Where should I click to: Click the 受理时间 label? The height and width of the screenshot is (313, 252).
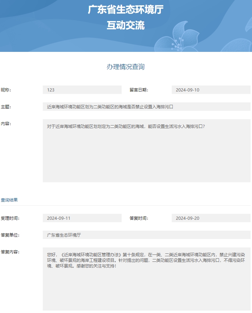click(x=10, y=218)
